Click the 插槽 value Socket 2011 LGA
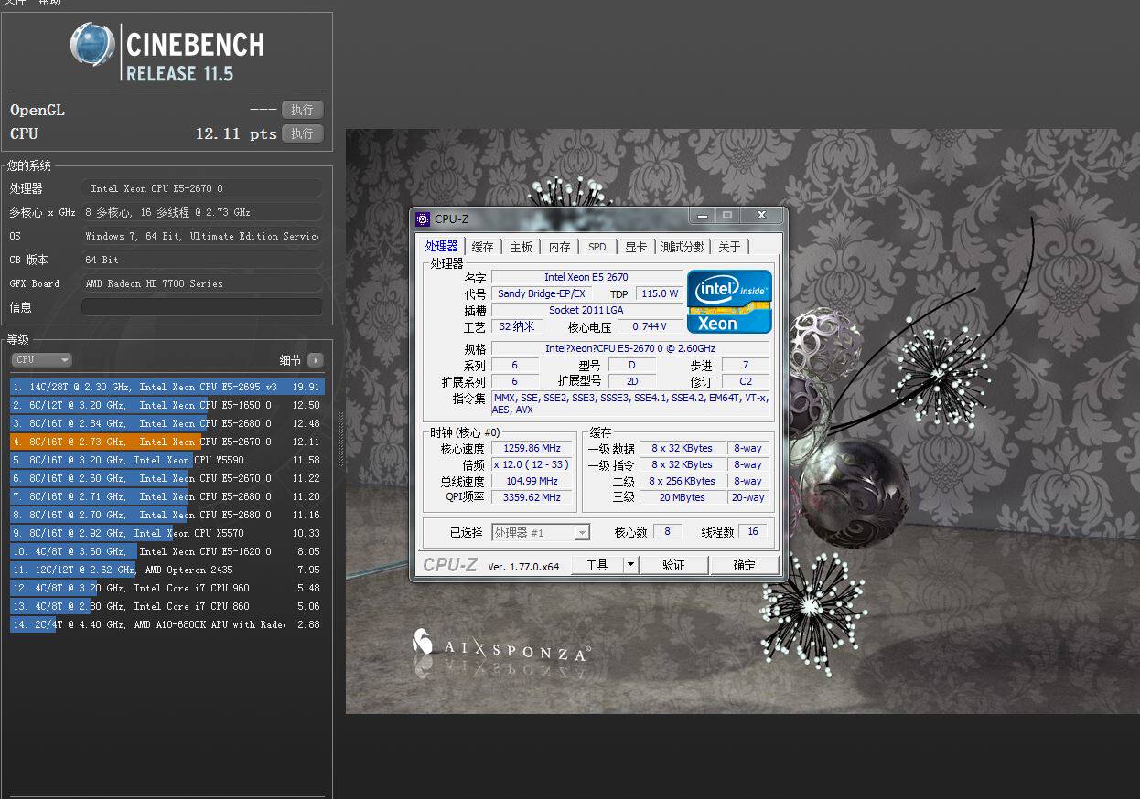 tap(586, 310)
